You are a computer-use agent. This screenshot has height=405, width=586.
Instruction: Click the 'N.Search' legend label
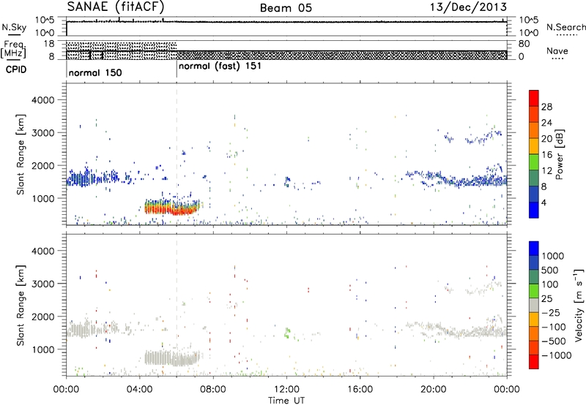click(x=565, y=27)
